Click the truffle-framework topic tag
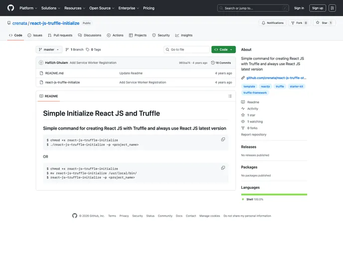 tap(255, 93)
